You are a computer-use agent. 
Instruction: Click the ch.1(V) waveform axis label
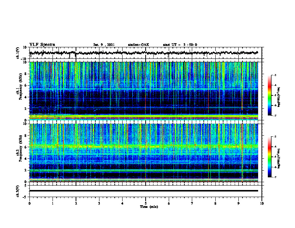[x=18, y=53]
